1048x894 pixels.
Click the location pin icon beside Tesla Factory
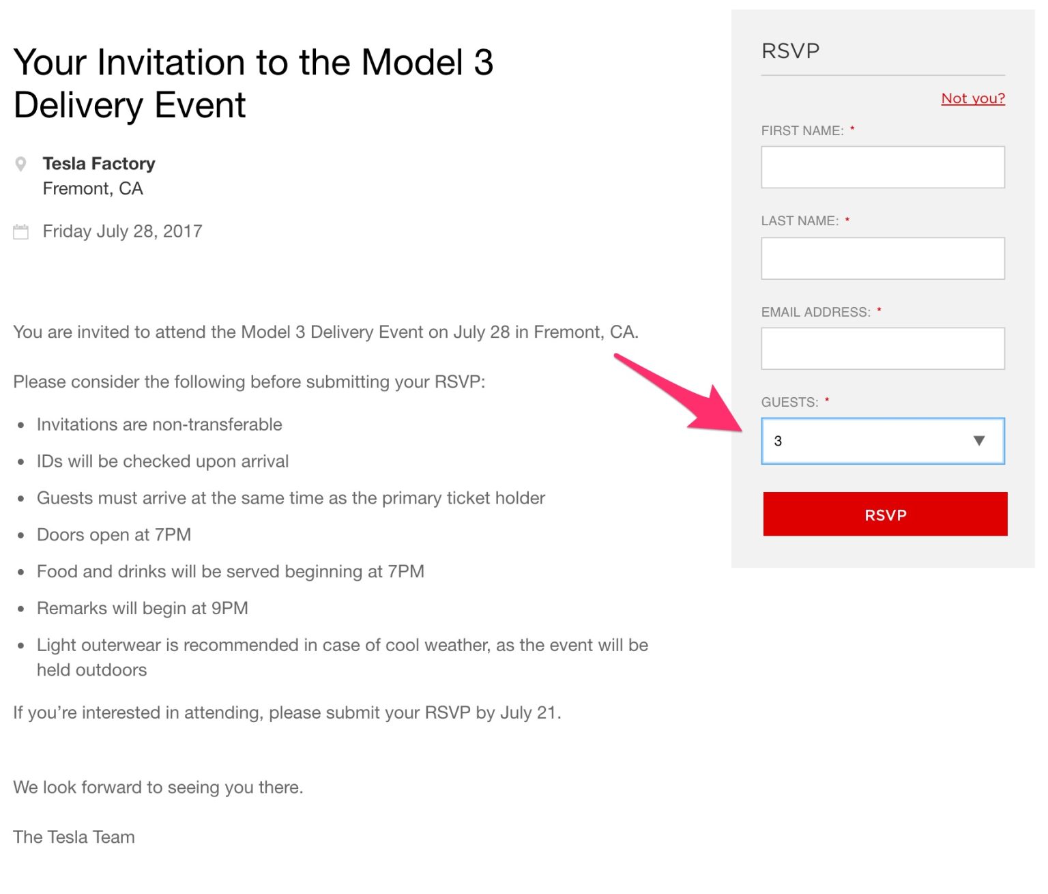click(x=21, y=164)
